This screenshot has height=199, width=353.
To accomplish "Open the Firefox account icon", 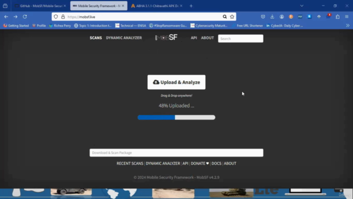I will pos(282,17).
